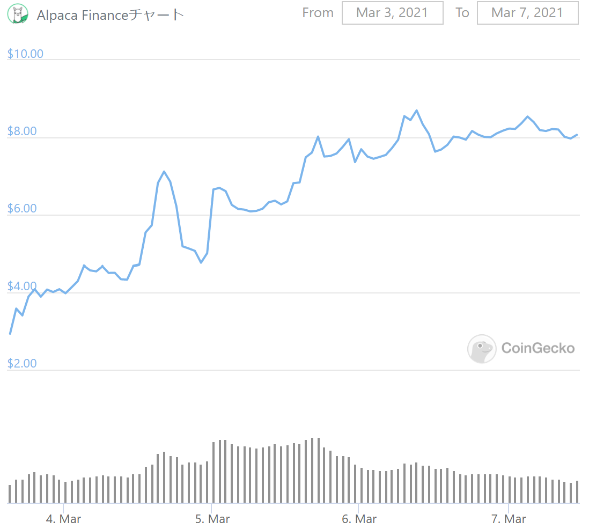Click the 6. Mar axis date label
The height and width of the screenshot is (529, 589).
click(x=359, y=519)
